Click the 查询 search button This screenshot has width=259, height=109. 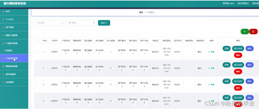(x=104, y=23)
